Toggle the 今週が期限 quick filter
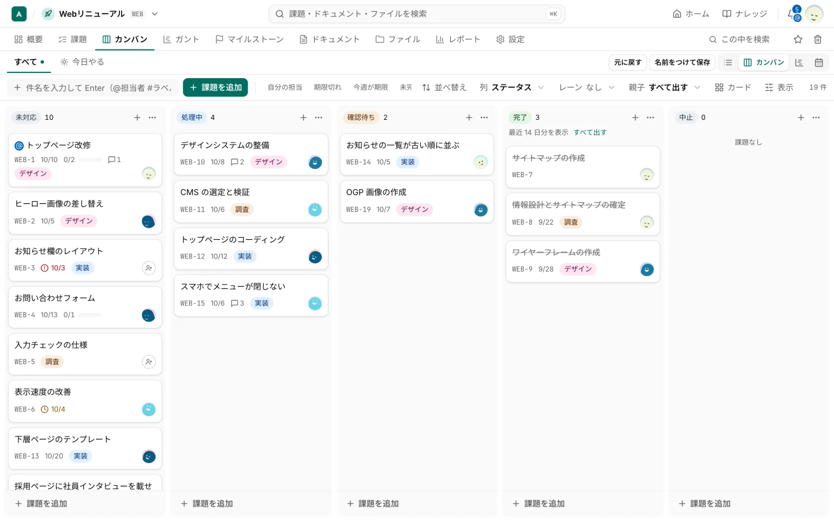Viewport: 834px width, 521px height. pos(371,88)
